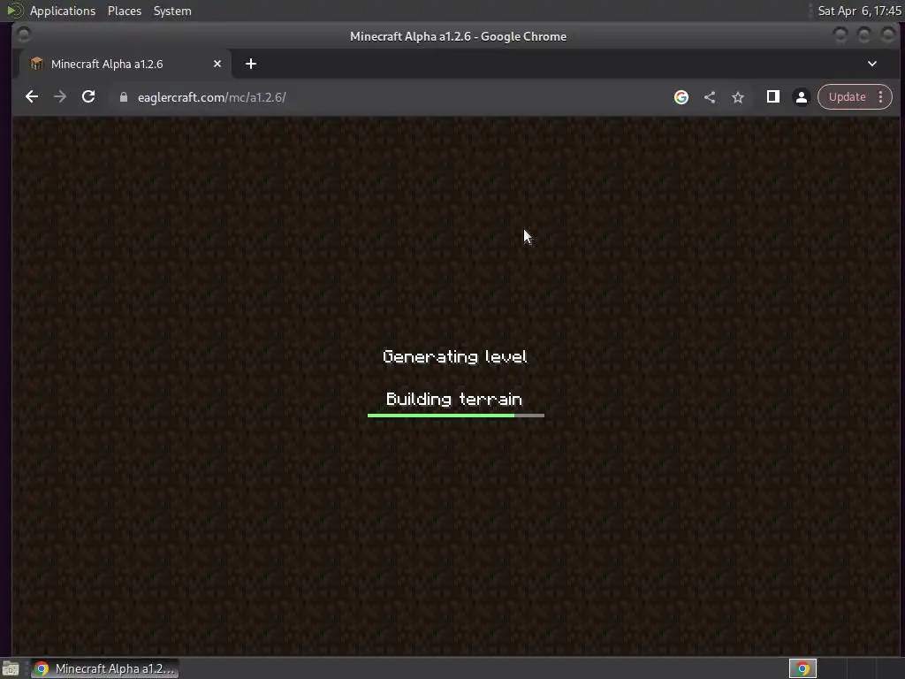Click the Applications menu logo icon
Image resolution: width=905 pixels, height=679 pixels.
pyautogui.click(x=15, y=11)
